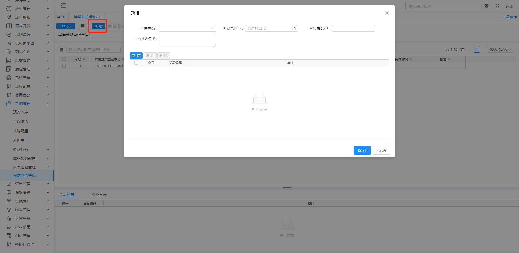
Task: Click the horizontal panel splitter handle
Action: [287, 188]
